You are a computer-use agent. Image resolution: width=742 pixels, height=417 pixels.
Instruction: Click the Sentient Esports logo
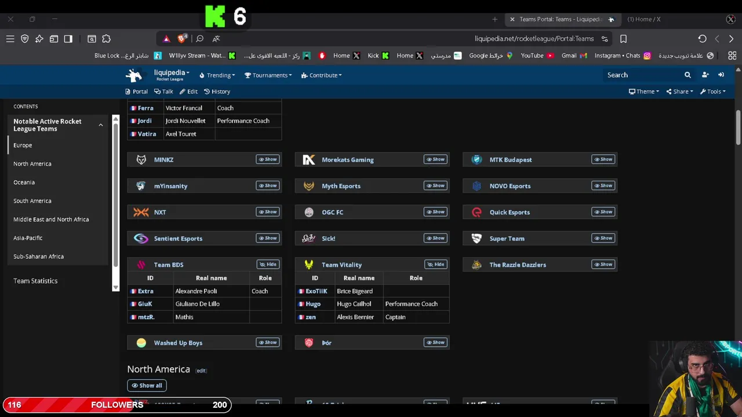pyautogui.click(x=141, y=239)
